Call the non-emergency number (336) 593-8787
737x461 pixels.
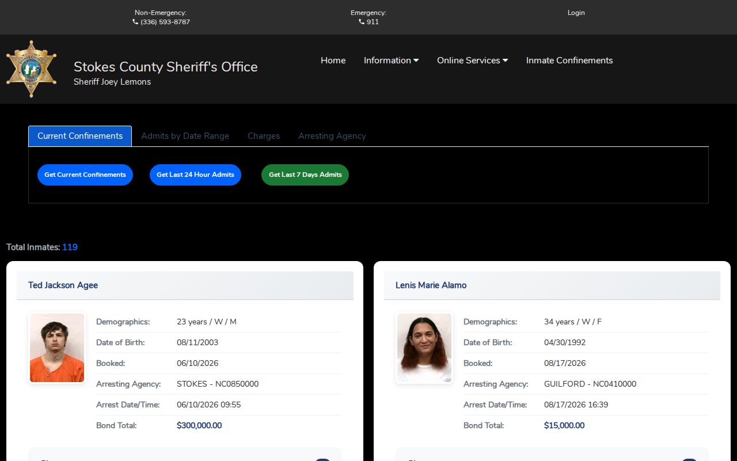point(165,22)
